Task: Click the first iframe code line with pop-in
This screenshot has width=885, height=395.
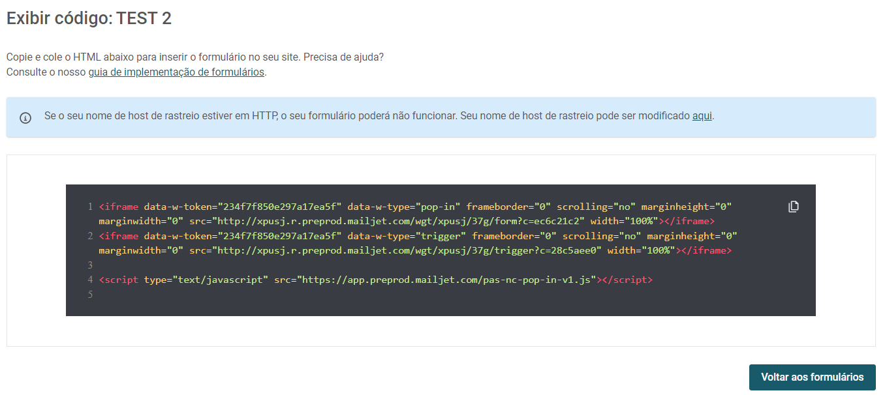Action: pos(416,214)
